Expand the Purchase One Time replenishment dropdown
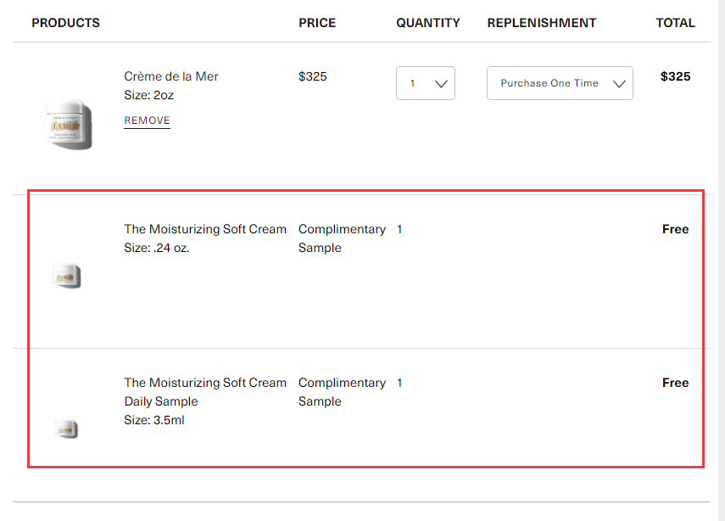The height and width of the screenshot is (521, 725). [x=560, y=83]
